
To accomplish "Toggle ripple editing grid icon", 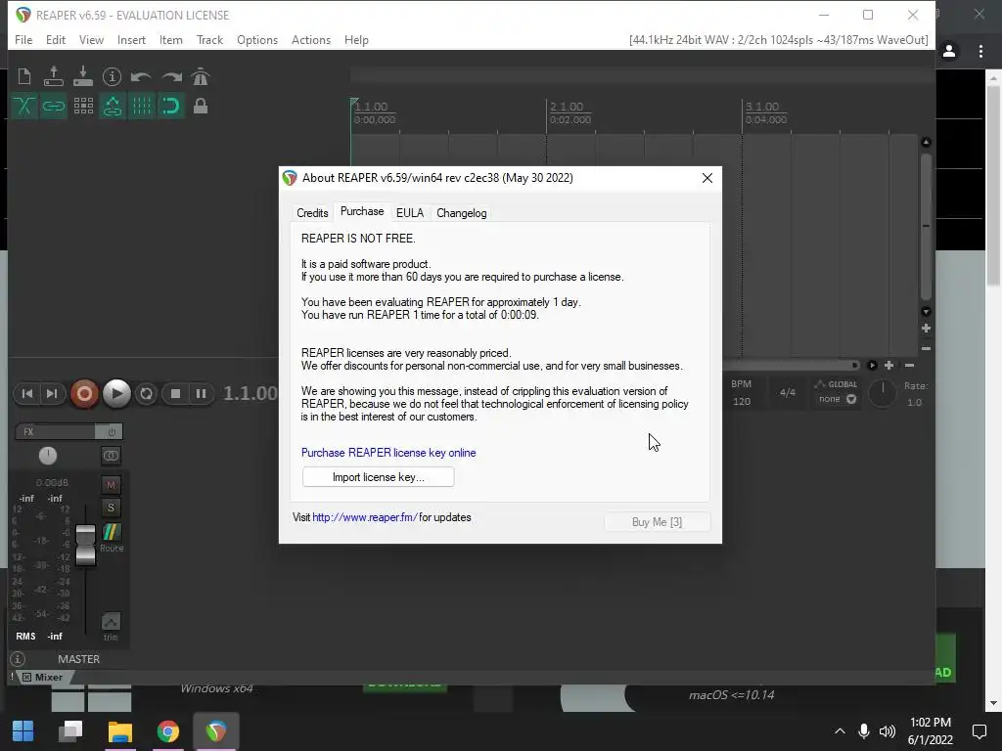I will tap(83, 106).
